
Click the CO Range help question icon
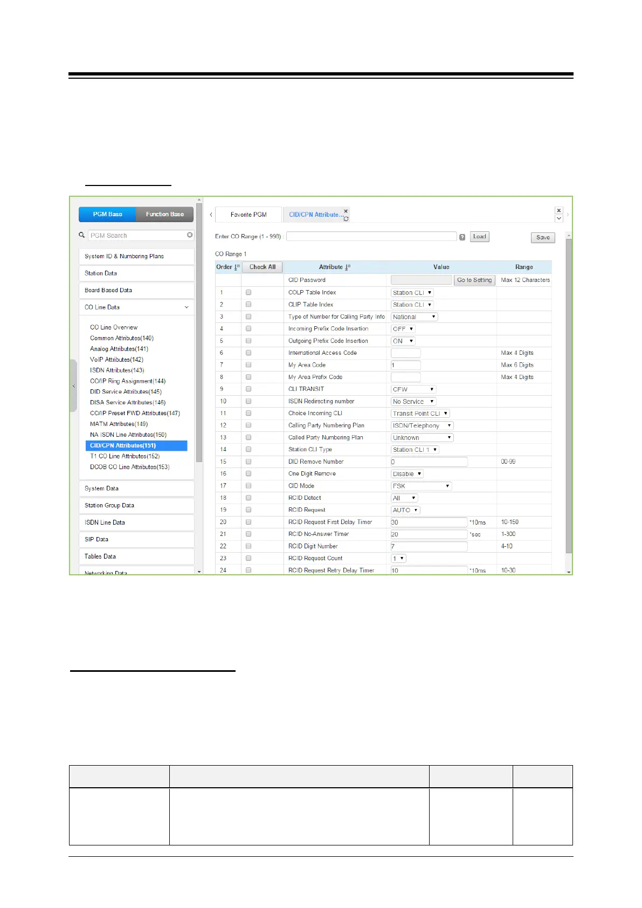click(x=462, y=237)
